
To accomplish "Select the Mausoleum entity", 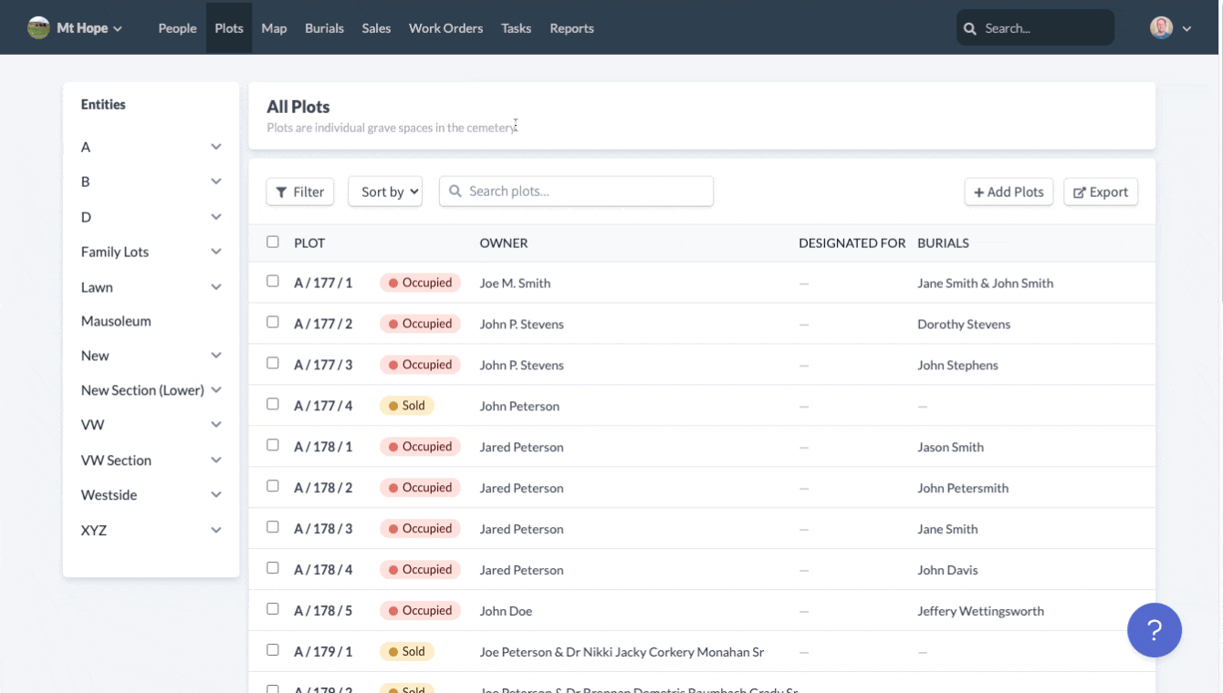I will (116, 321).
